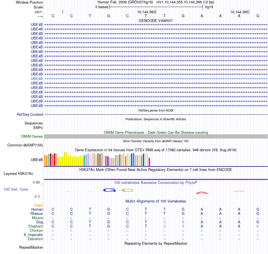
Task: Click the 4.88 PhyloP upper scale value
Action: pyautogui.click(x=36, y=182)
